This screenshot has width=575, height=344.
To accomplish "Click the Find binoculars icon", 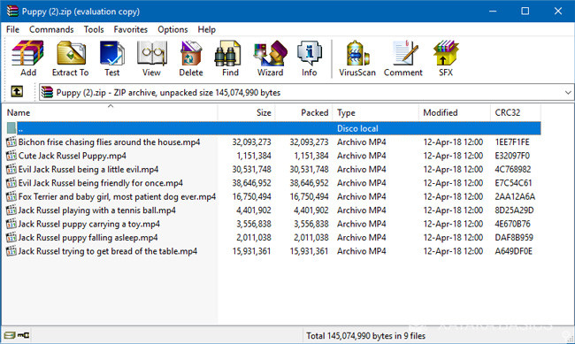I will pyautogui.click(x=227, y=53).
